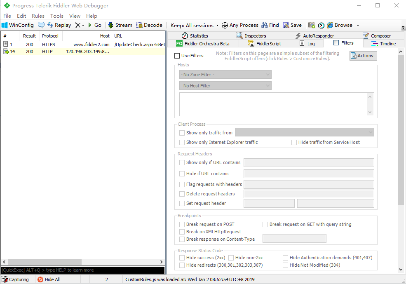Screen dimensions: 406x284
Task: Sort sessions by the Protocol column
Action: click(x=50, y=36)
